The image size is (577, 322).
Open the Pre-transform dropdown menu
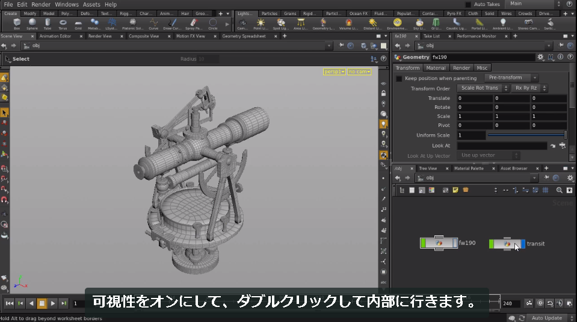511,78
